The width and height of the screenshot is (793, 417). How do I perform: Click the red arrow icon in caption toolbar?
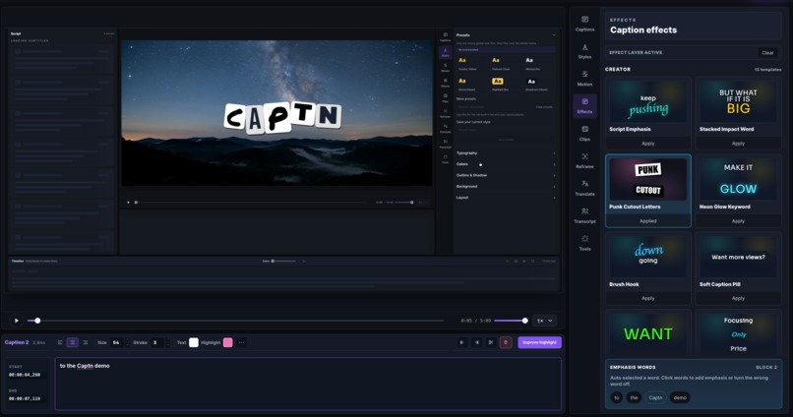point(506,342)
